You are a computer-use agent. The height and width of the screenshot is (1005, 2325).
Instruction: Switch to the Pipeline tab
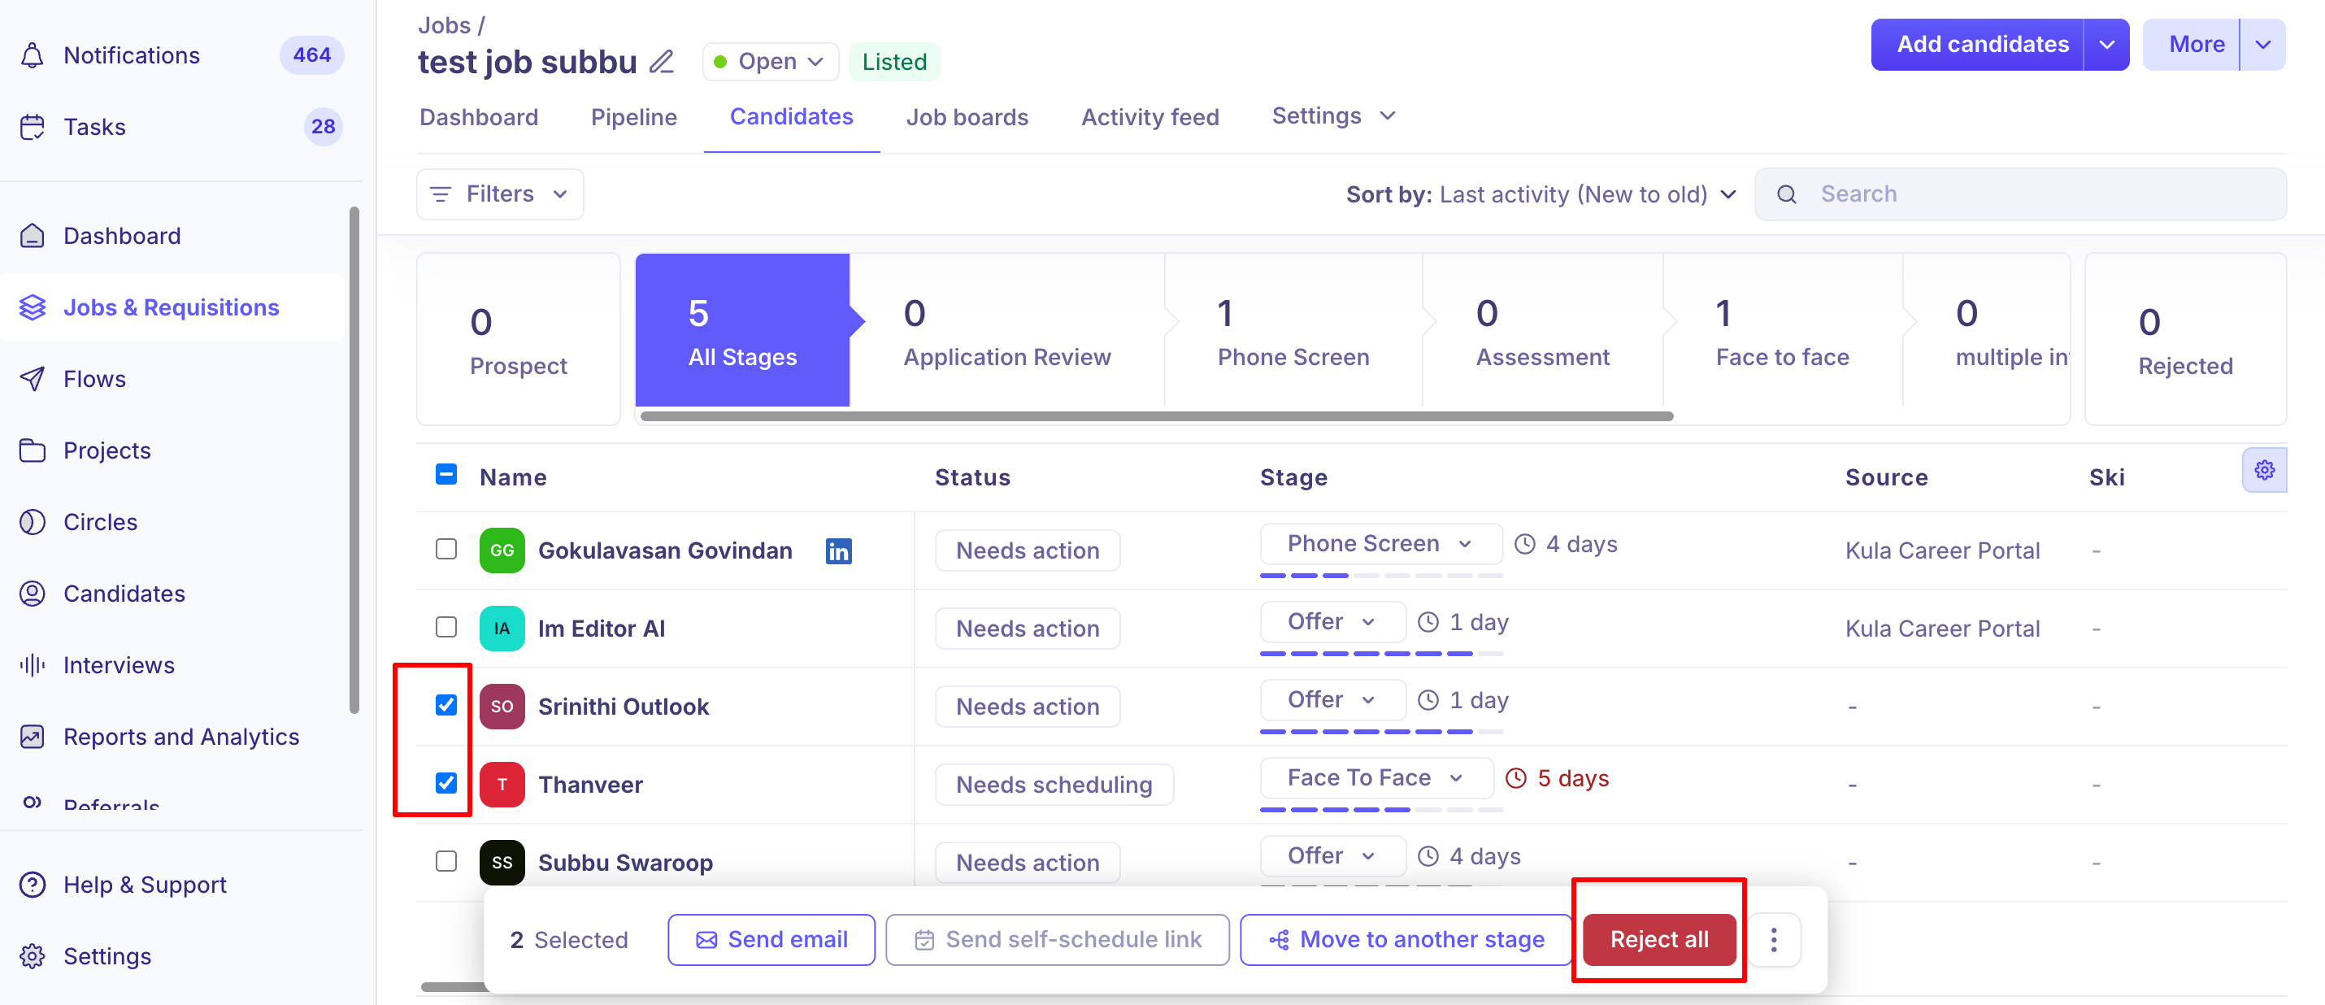click(x=633, y=116)
